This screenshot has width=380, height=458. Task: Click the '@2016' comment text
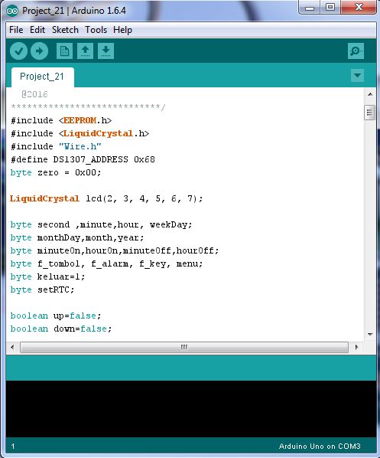coord(34,94)
